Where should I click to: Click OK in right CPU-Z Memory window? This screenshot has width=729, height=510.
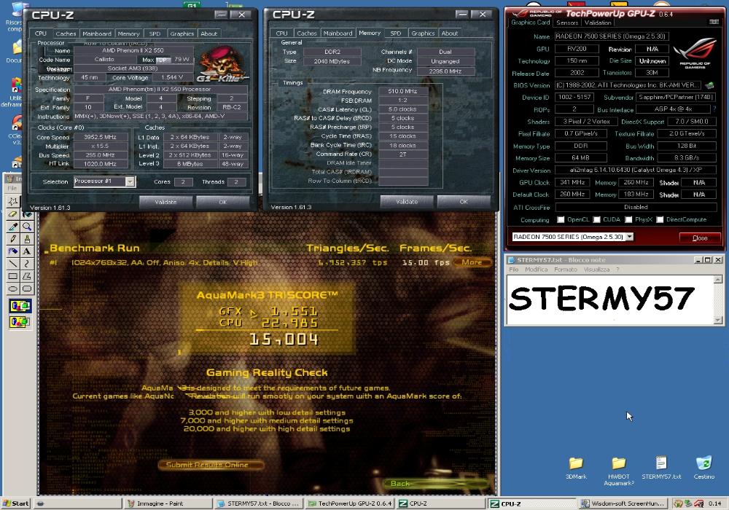tap(464, 202)
